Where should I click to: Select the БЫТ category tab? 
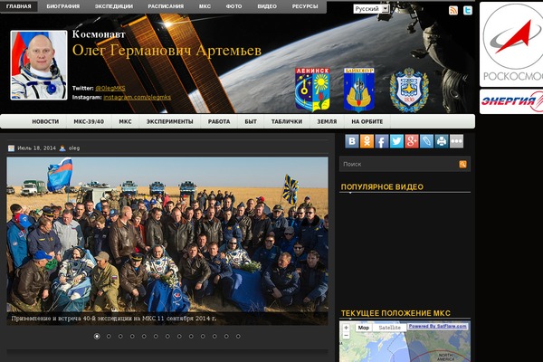pos(251,121)
